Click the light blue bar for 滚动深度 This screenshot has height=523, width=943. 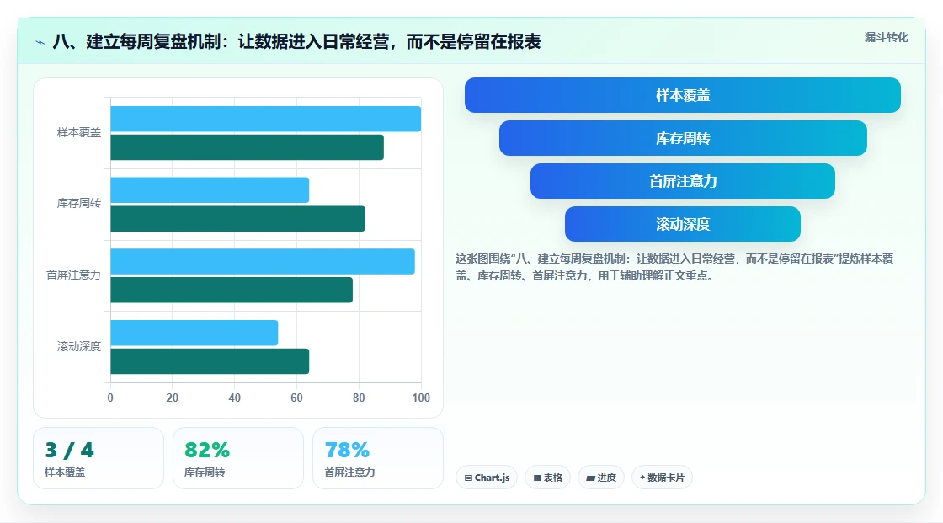(194, 333)
